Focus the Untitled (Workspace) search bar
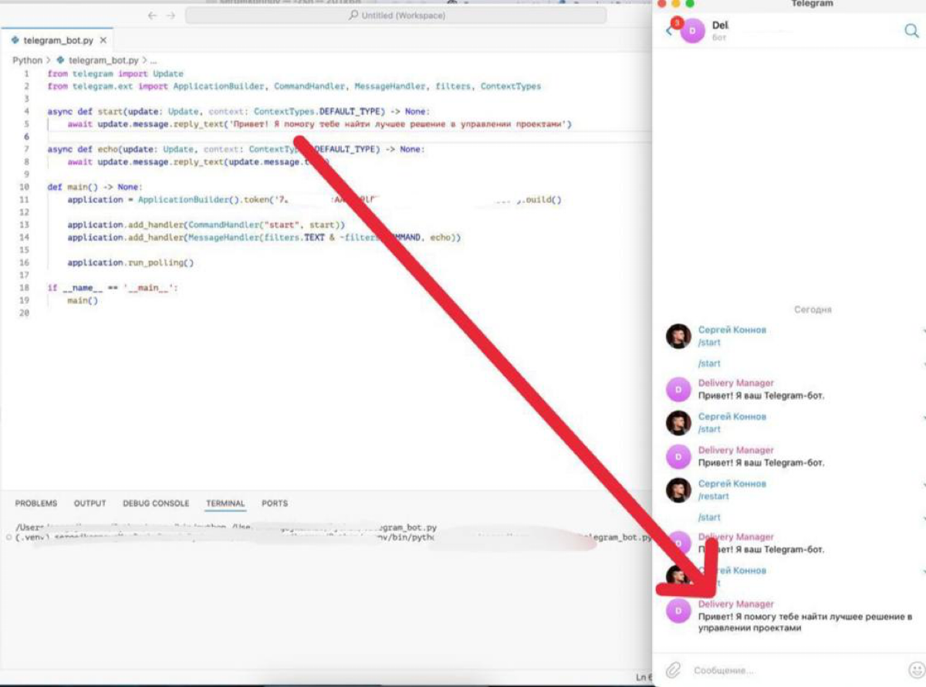 point(396,15)
